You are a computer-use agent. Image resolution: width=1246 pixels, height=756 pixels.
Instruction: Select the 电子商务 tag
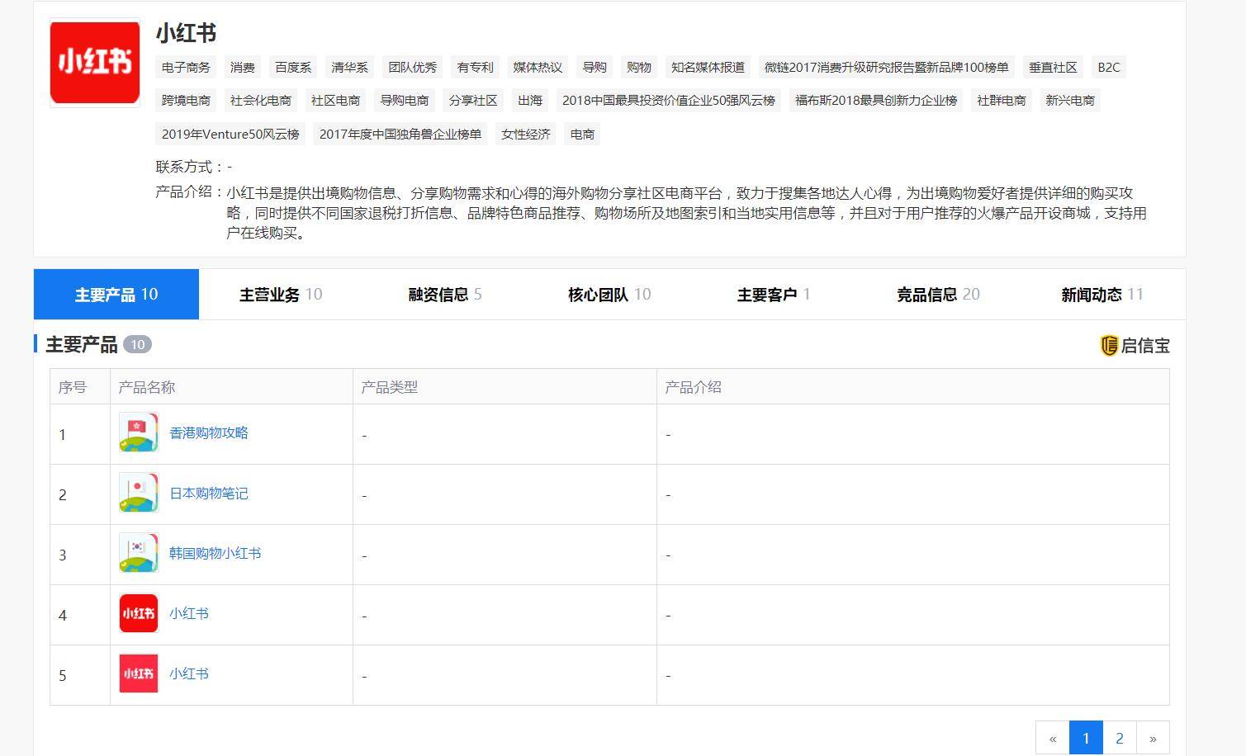pyautogui.click(x=186, y=68)
